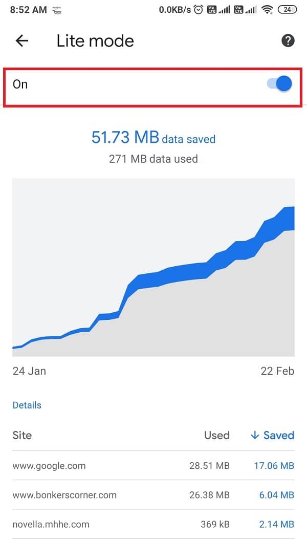Tap the On label row
This screenshot has width=307, height=539.
click(20, 84)
